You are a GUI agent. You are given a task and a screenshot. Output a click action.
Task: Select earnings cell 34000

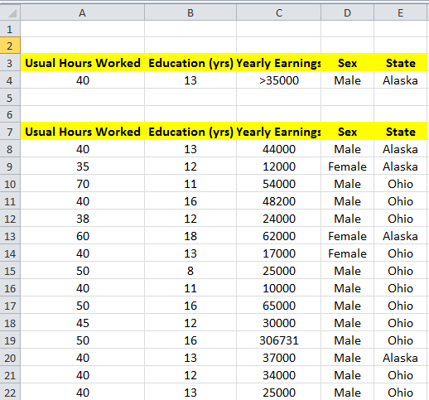click(x=279, y=375)
